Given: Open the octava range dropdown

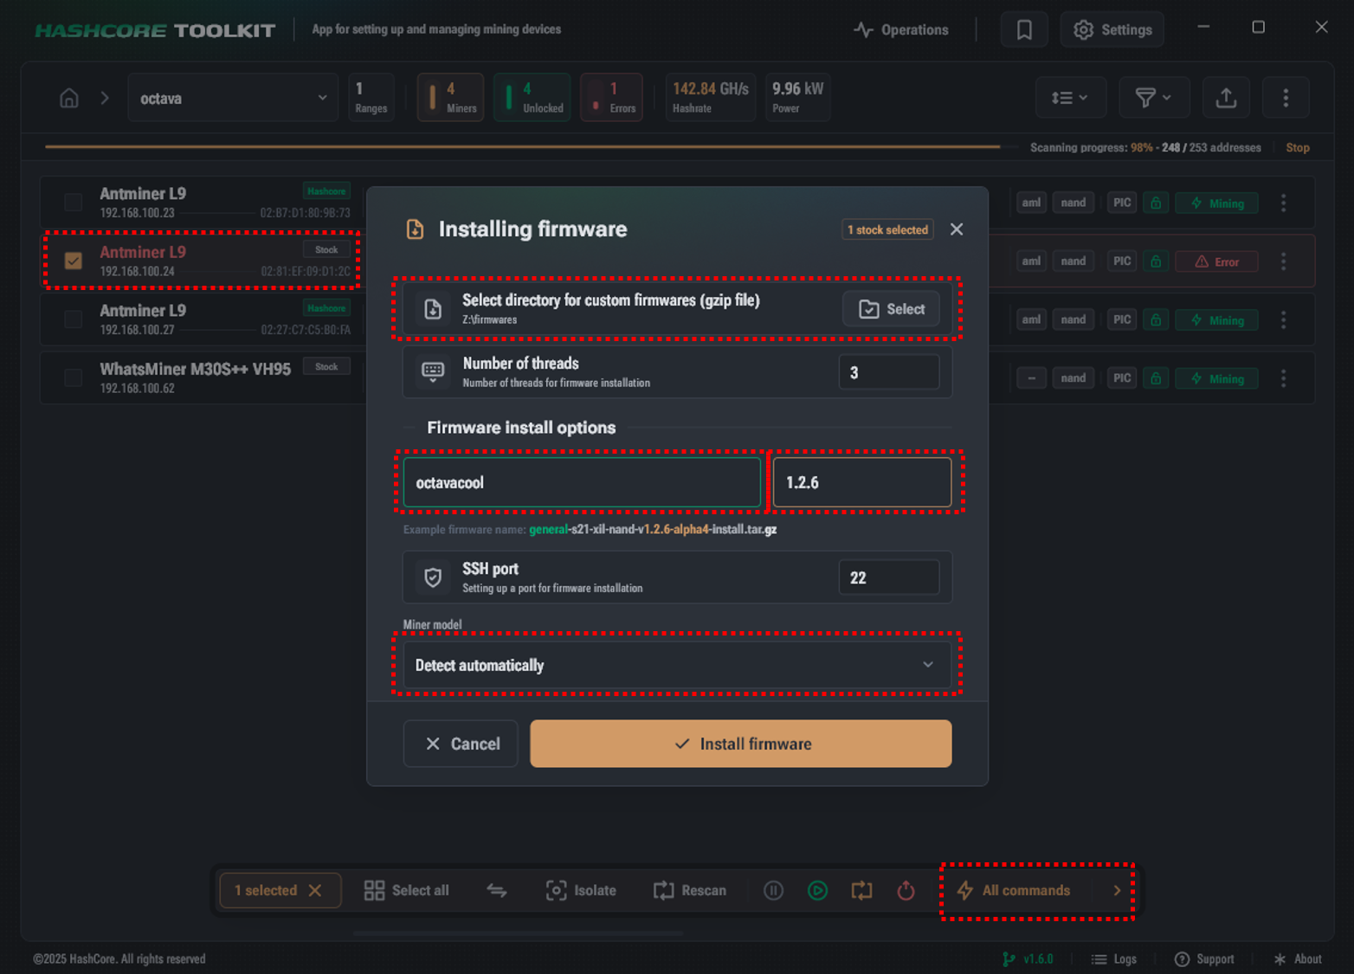Looking at the screenshot, I should point(233,98).
